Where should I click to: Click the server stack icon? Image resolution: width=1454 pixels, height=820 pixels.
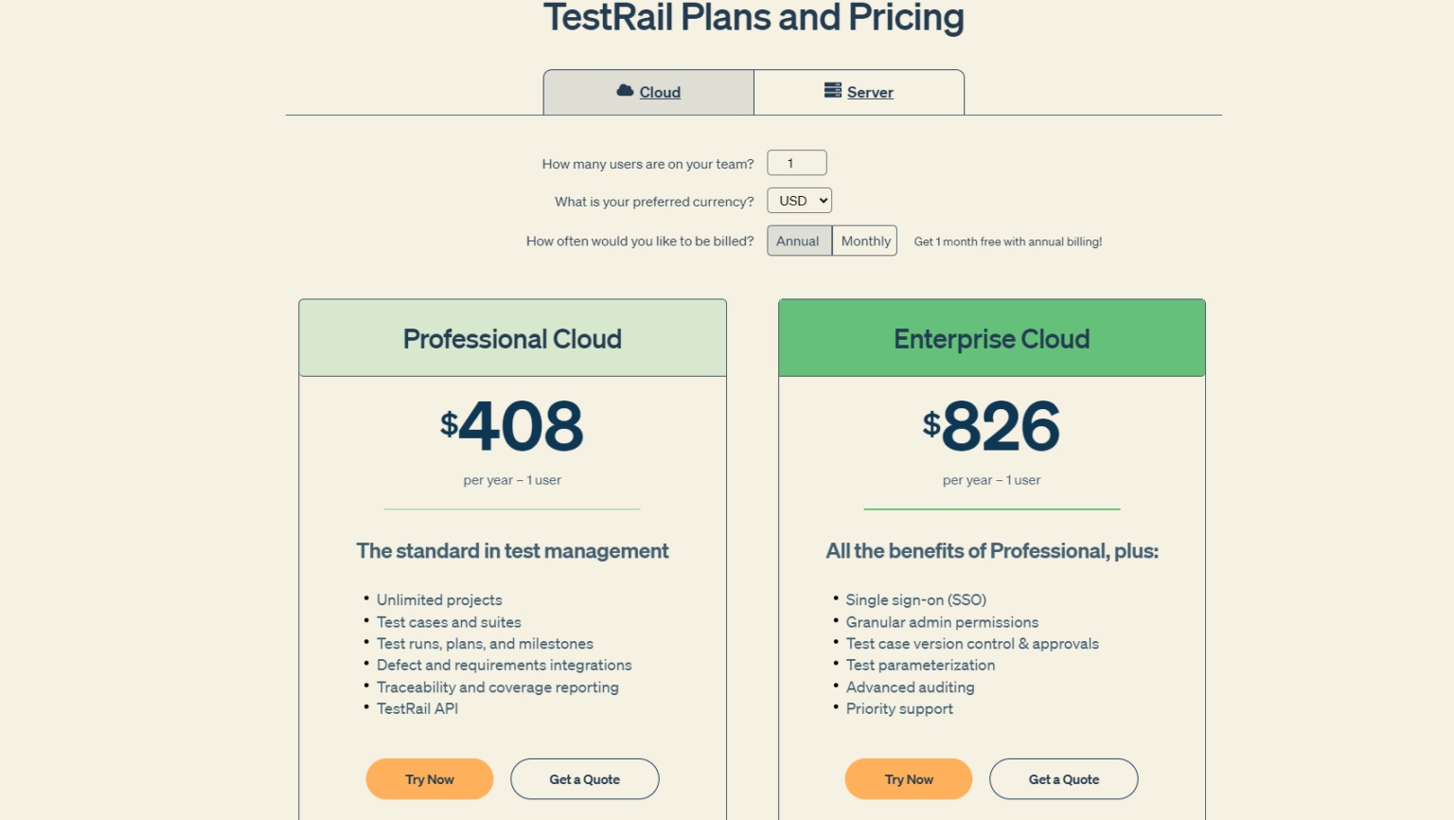833,91
